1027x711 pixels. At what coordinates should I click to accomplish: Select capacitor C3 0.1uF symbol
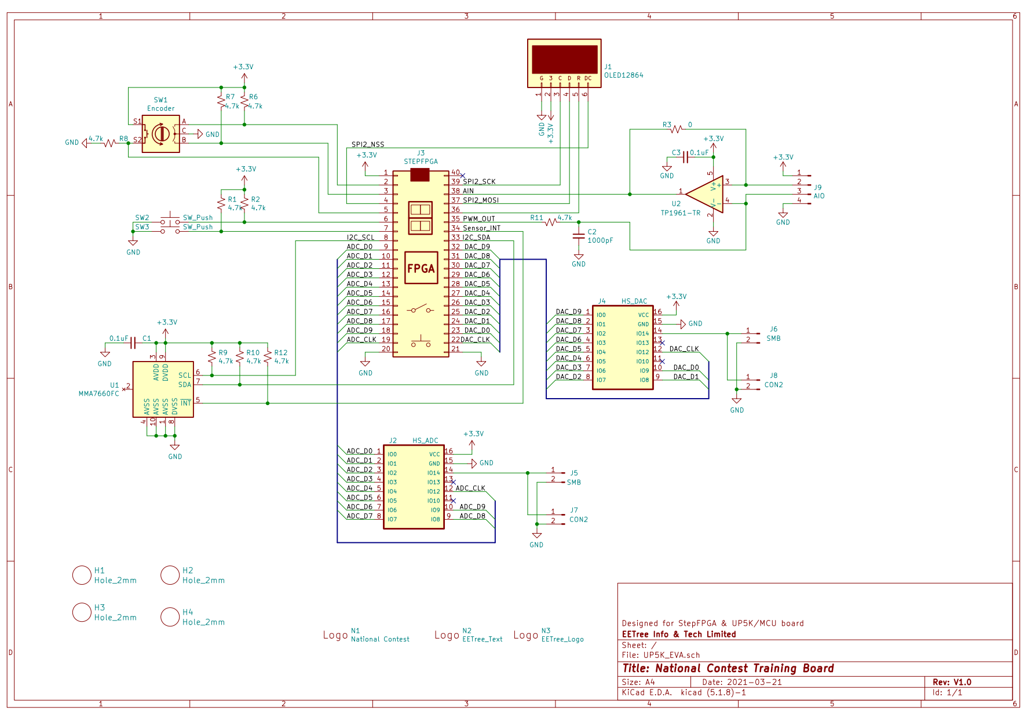click(x=685, y=157)
